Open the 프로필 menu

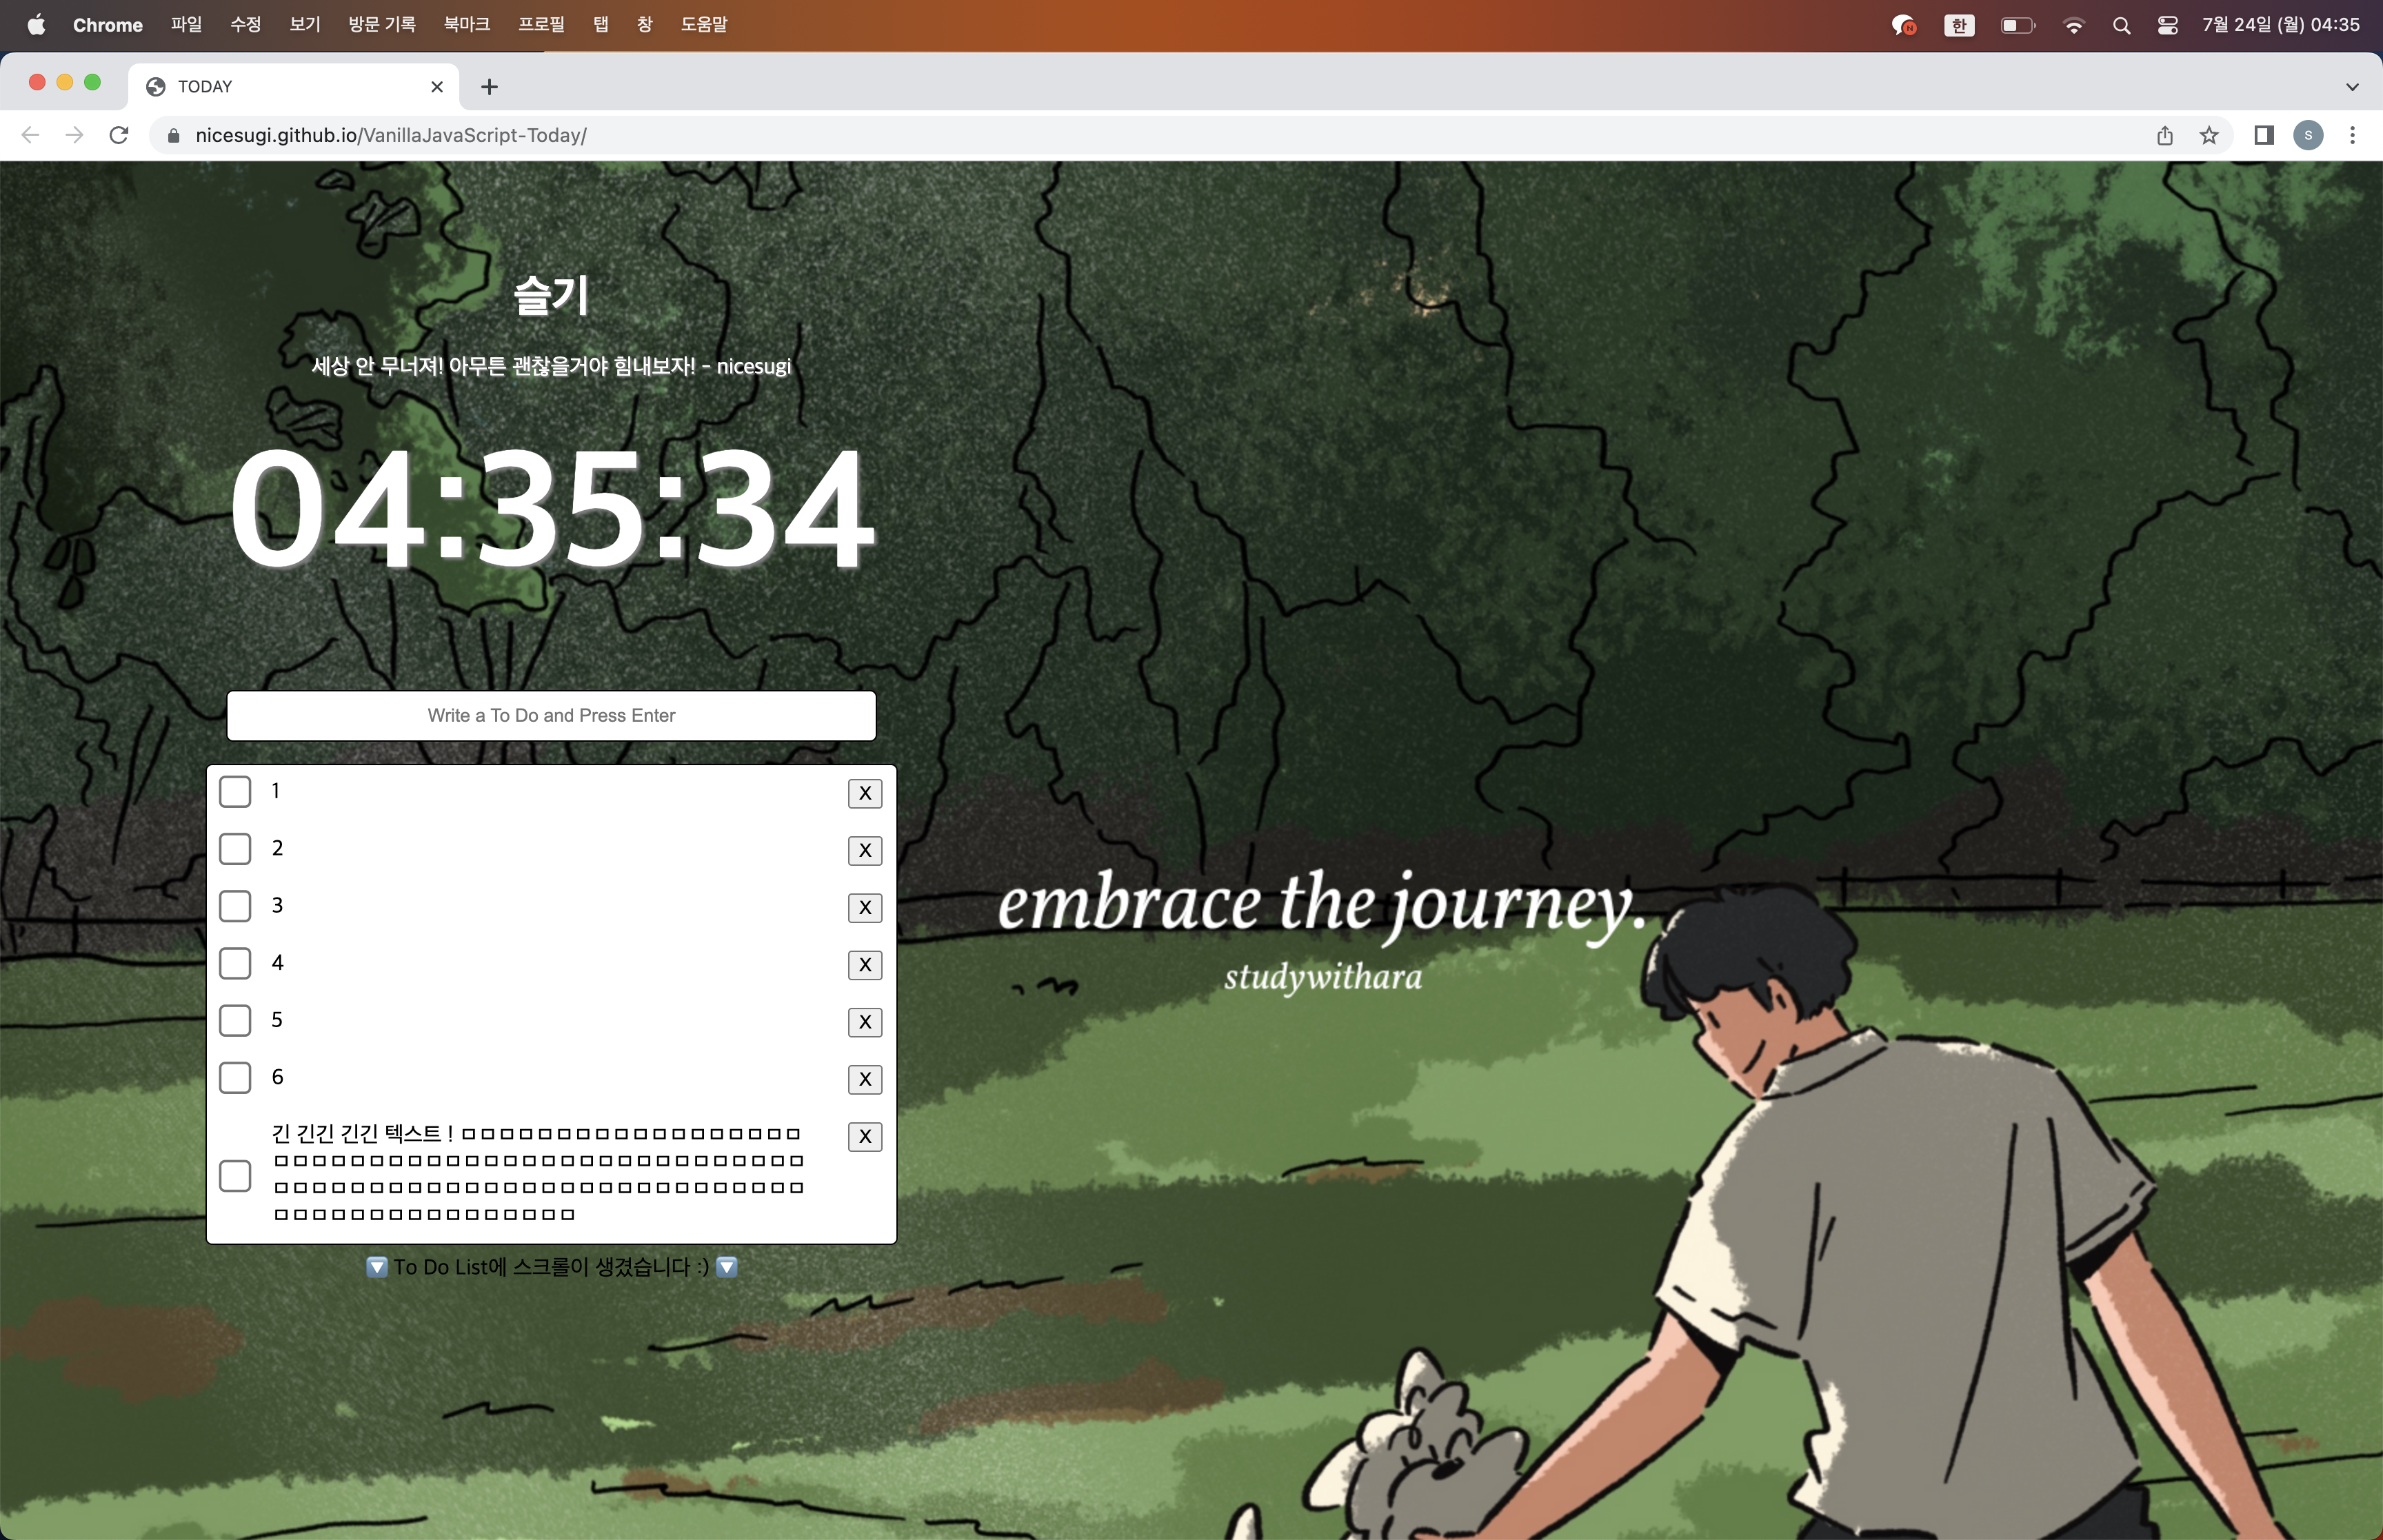click(x=541, y=25)
